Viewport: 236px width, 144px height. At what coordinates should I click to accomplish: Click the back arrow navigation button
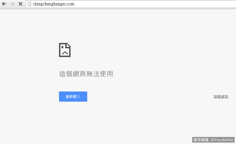[4, 4]
